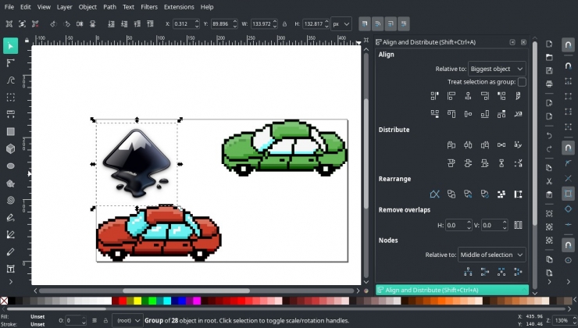Click Remove overlaps apply button
578x328 pixels.
[518, 225]
